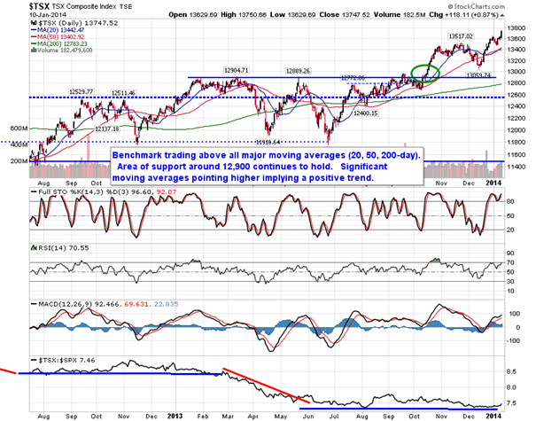This screenshot has width=536, height=421.
Task: Click the 'MA(50) 13402.92' legend entry
Action: click(x=60, y=37)
